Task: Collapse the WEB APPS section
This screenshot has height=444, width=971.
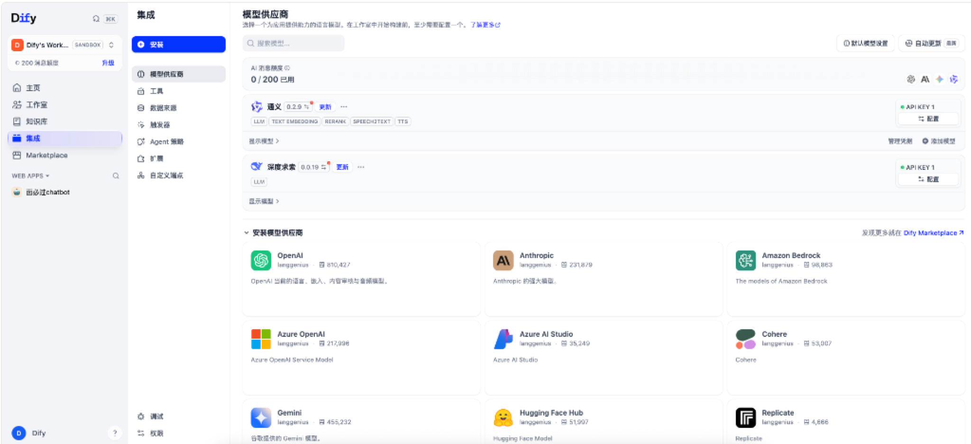Action: pyautogui.click(x=30, y=176)
